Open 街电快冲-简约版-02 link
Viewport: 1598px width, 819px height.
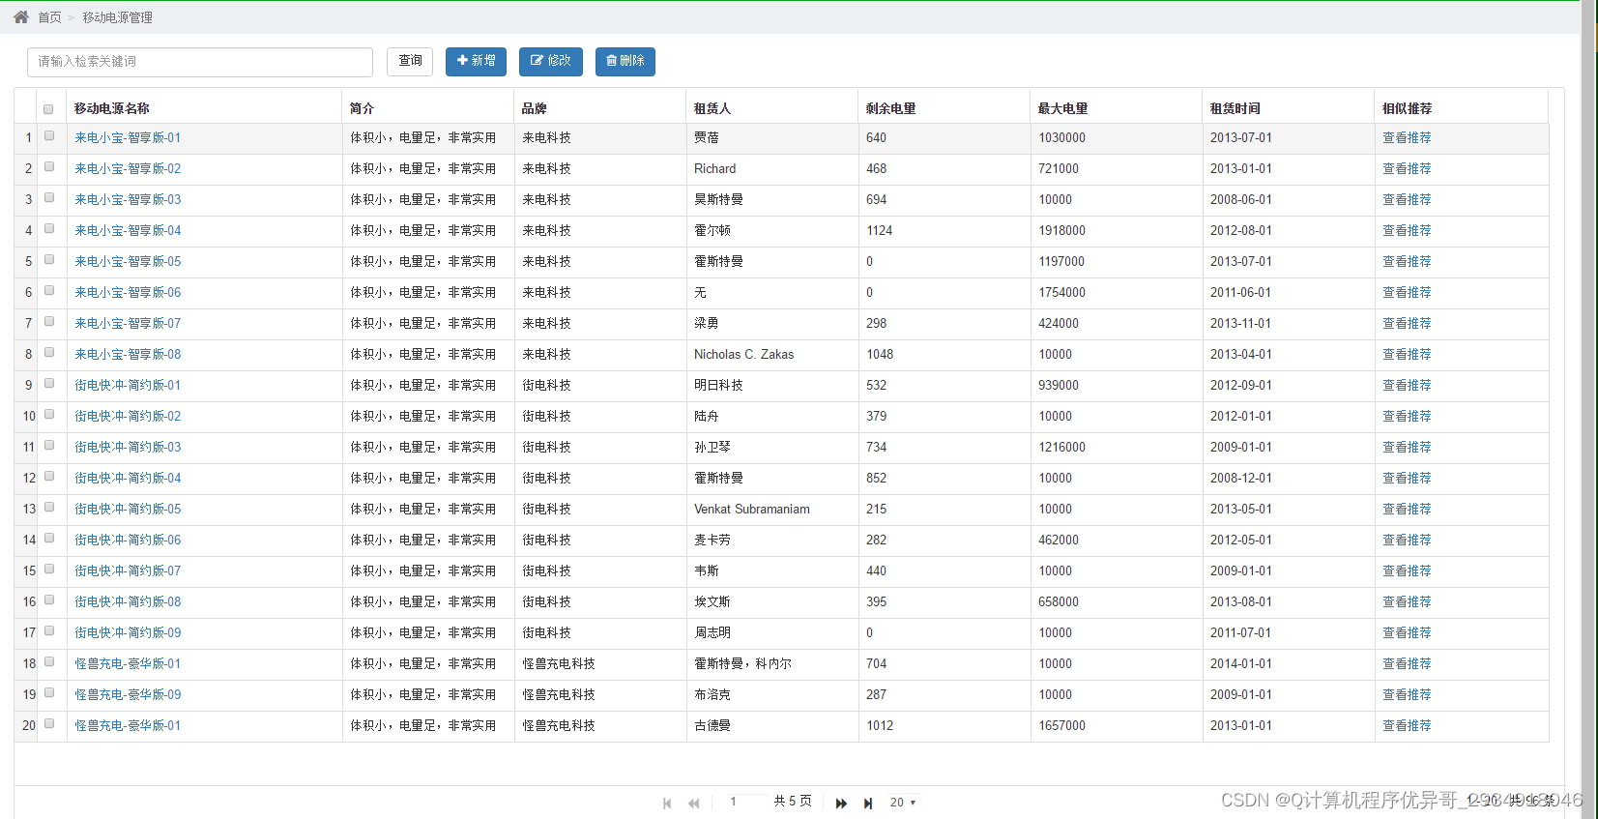(128, 416)
